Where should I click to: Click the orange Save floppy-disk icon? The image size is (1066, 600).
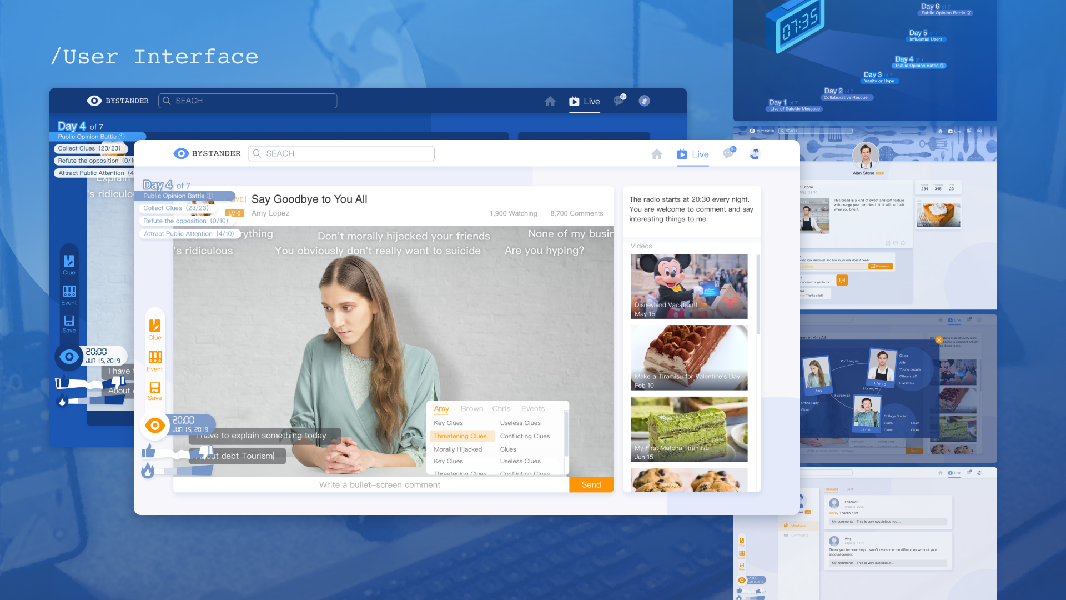pos(155,387)
